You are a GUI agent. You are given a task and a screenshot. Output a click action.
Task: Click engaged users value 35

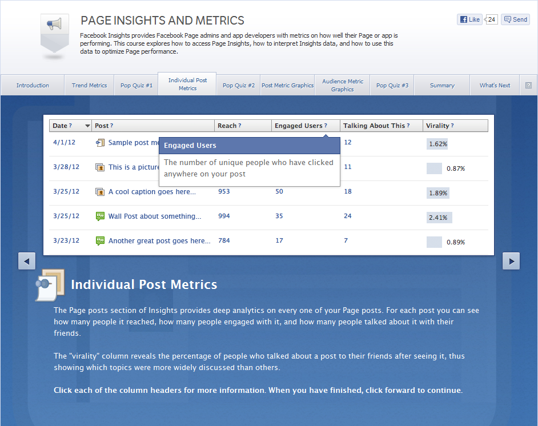point(279,216)
